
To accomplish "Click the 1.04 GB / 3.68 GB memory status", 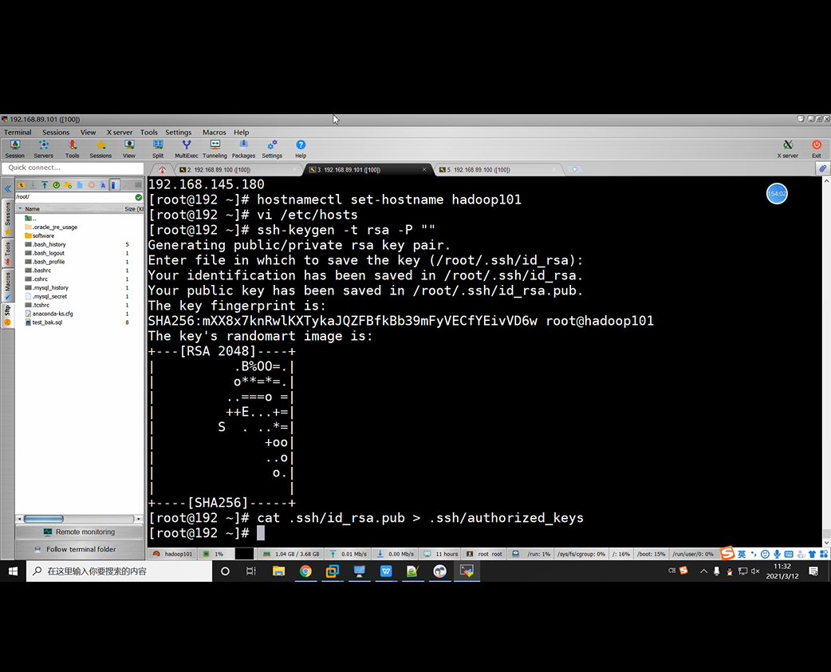I will click(x=292, y=554).
